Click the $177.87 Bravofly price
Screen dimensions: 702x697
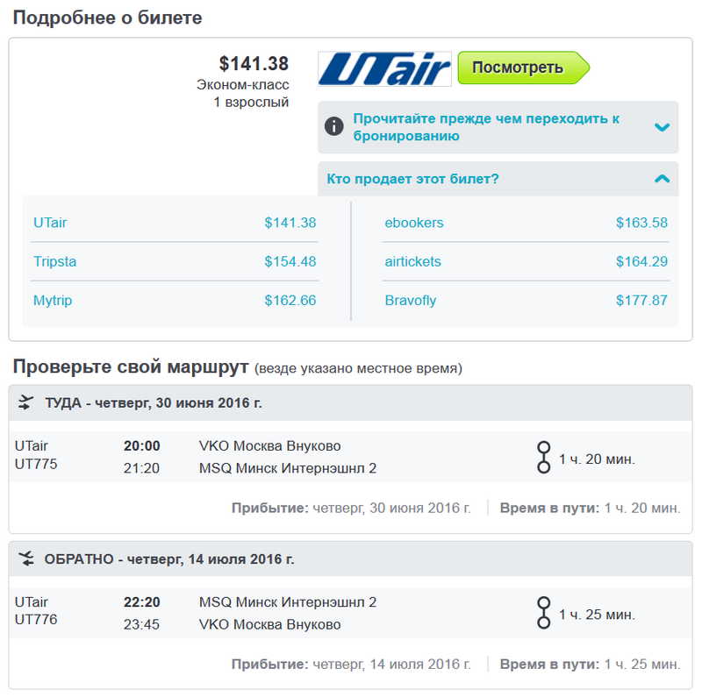pos(641,300)
